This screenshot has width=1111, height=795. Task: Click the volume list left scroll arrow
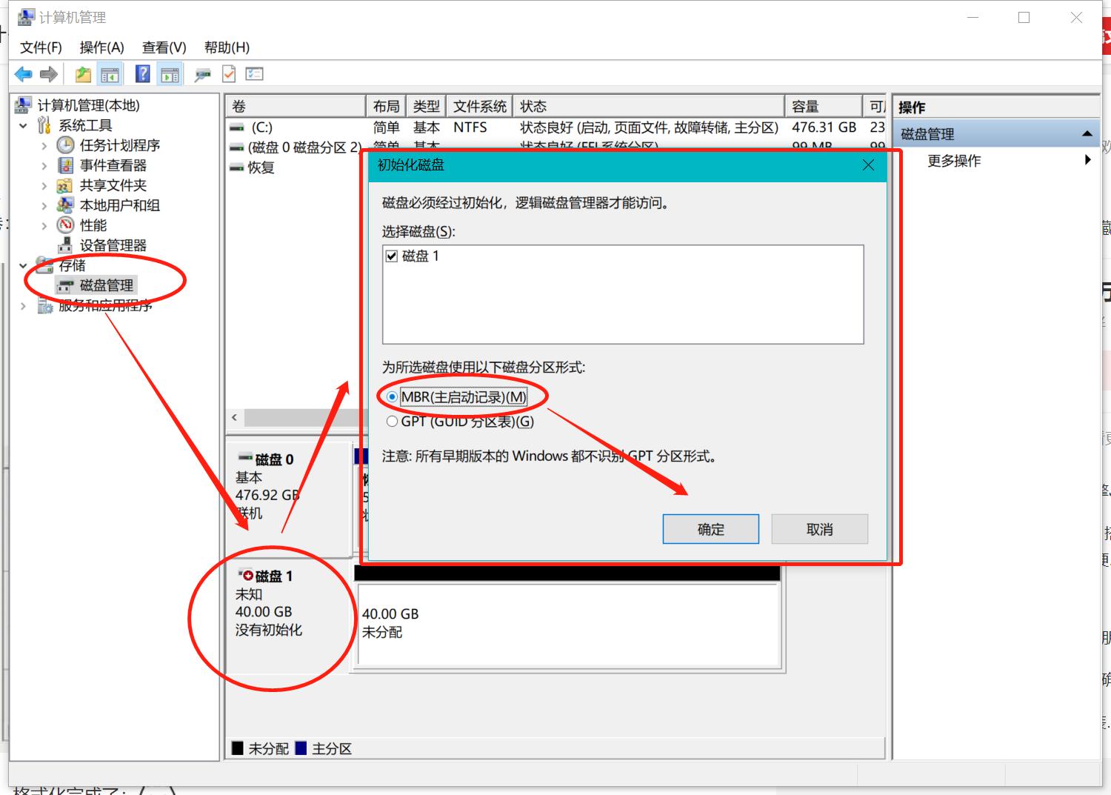click(x=235, y=418)
